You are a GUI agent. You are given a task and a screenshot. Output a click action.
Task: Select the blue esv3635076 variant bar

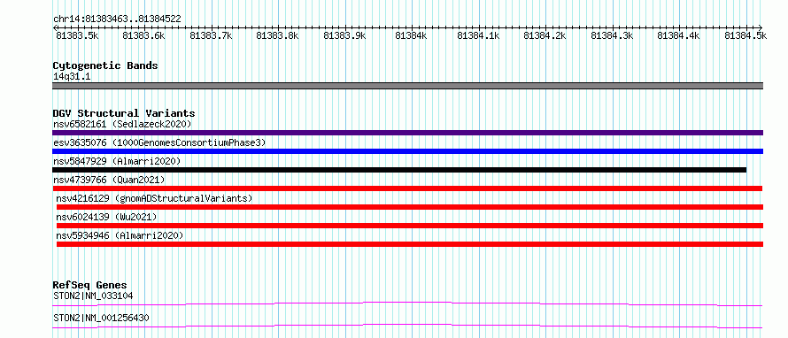pos(407,151)
